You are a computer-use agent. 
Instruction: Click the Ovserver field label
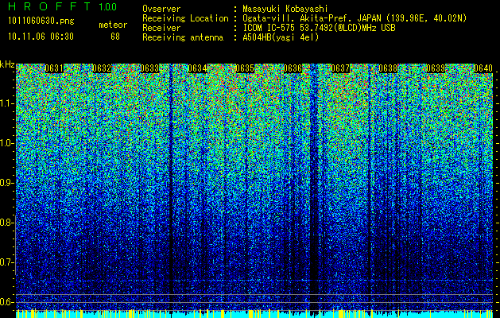tap(161, 9)
